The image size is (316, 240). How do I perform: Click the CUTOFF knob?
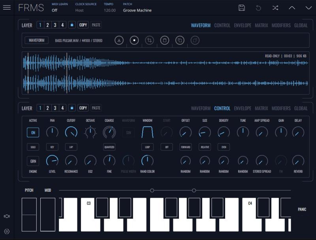click(x=71, y=132)
